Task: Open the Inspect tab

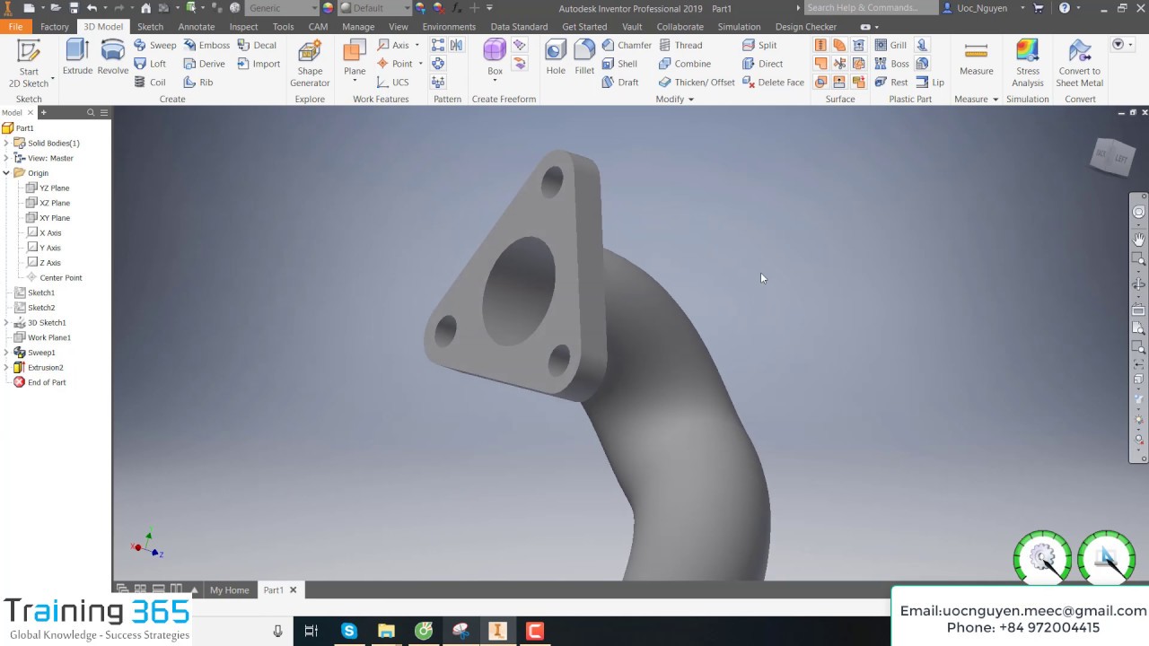Action: pyautogui.click(x=243, y=27)
